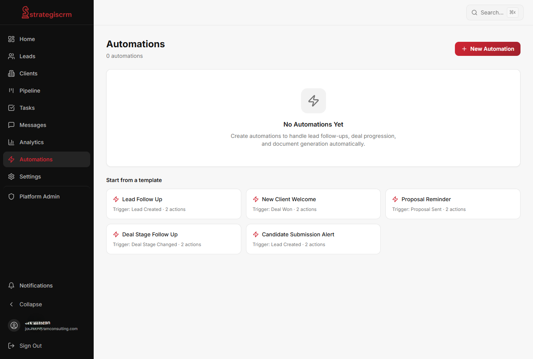The width and height of the screenshot is (533, 359).
Task: Open the Pipeline page
Action: point(46,91)
